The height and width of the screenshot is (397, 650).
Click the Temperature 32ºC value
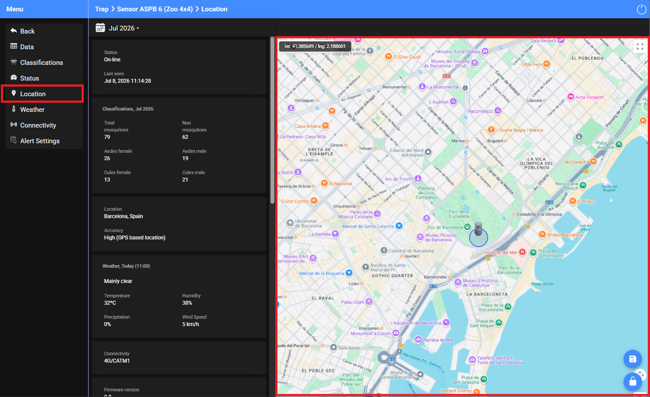110,303
